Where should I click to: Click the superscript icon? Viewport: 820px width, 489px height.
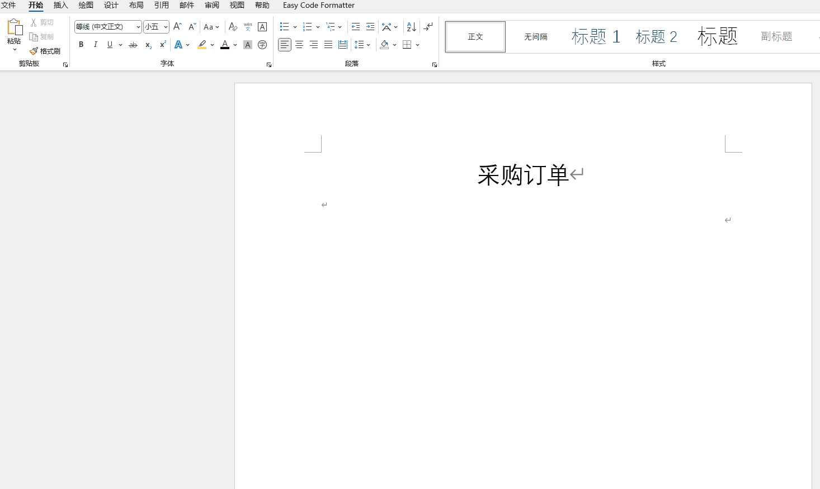(x=163, y=45)
